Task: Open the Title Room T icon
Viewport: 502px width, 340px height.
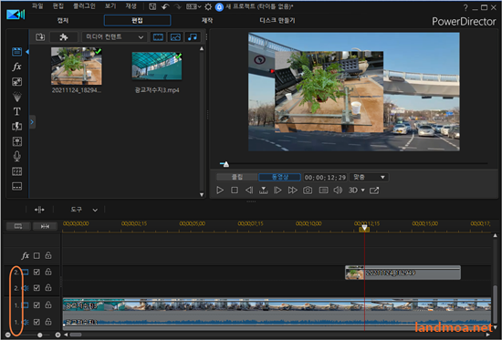Action: pos(17,111)
